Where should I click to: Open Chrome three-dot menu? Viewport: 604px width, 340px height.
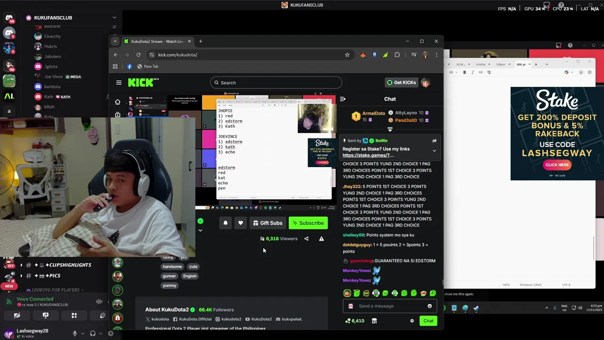point(436,55)
